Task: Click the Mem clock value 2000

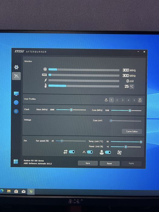Action: pos(52,110)
